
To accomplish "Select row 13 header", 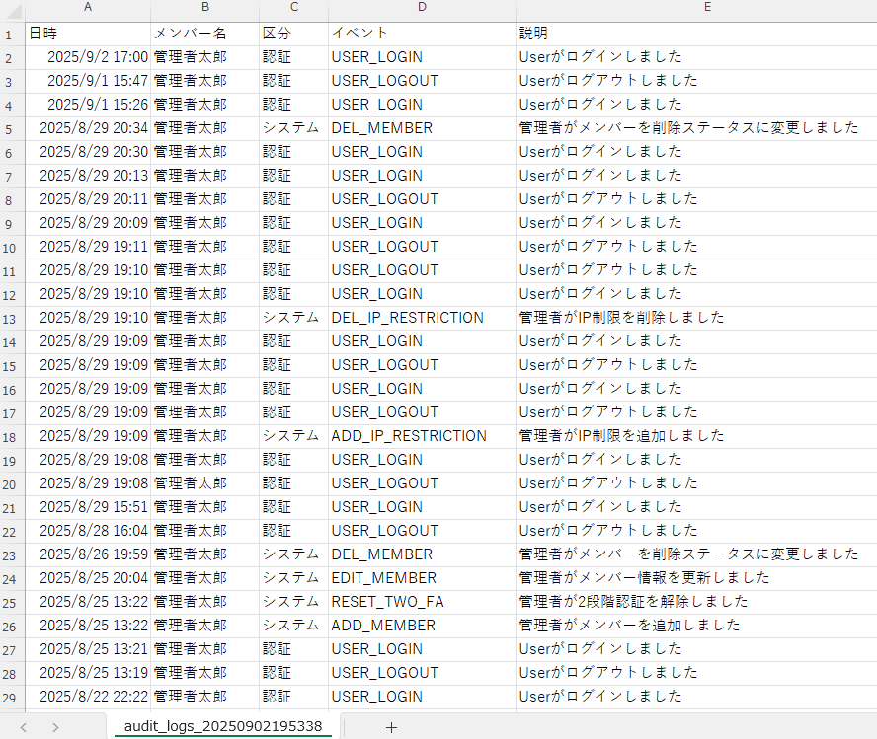I will coord(12,318).
